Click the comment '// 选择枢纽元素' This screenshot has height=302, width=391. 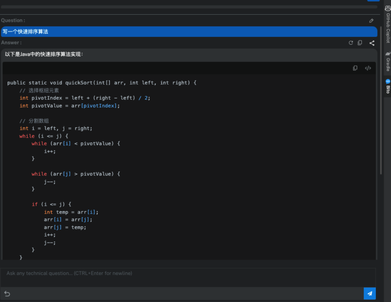coord(39,90)
